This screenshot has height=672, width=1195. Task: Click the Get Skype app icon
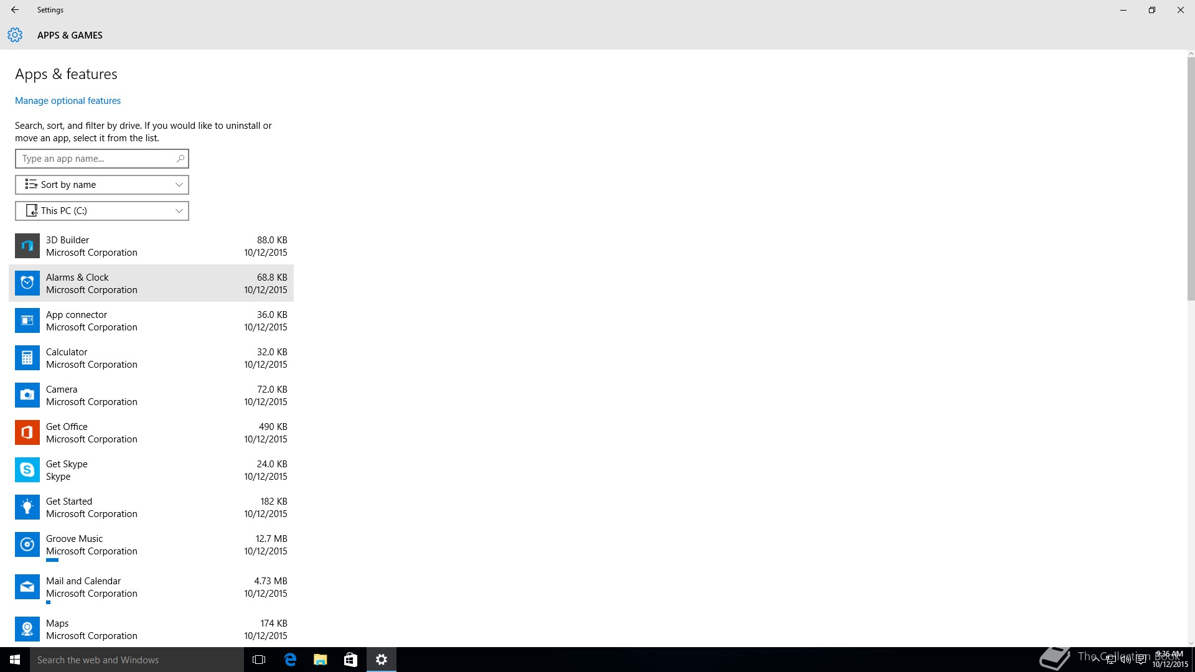pyautogui.click(x=27, y=470)
